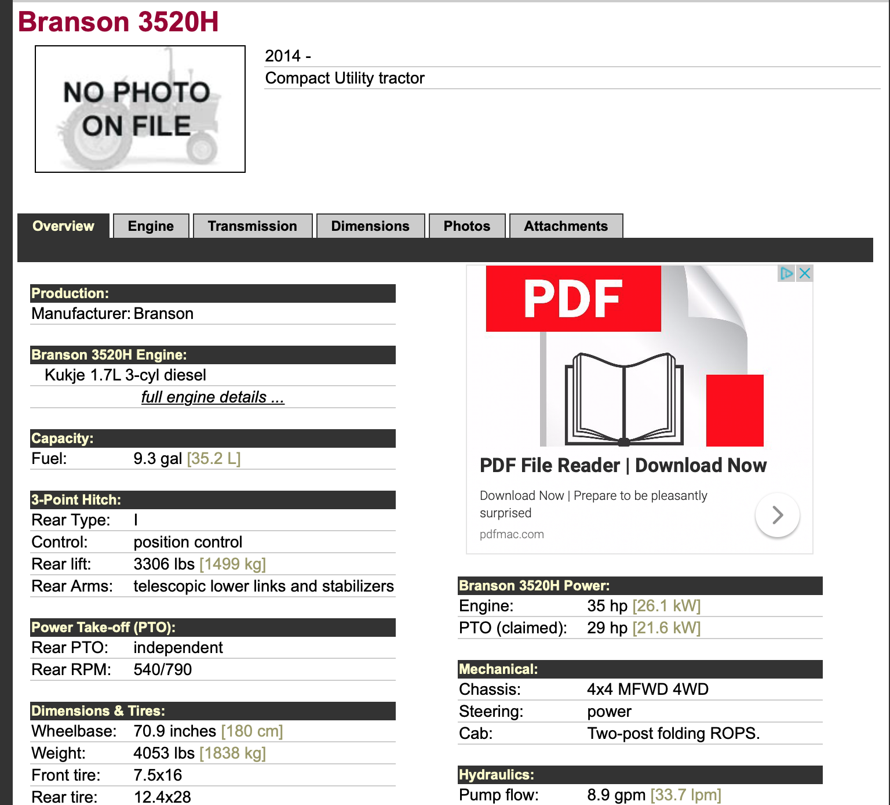Screen dimensions: 890x805
Task: Click Engine power '35 hp'
Action: (x=607, y=606)
